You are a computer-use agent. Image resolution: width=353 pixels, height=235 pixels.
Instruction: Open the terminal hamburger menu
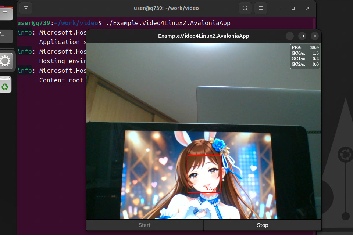tap(260, 8)
